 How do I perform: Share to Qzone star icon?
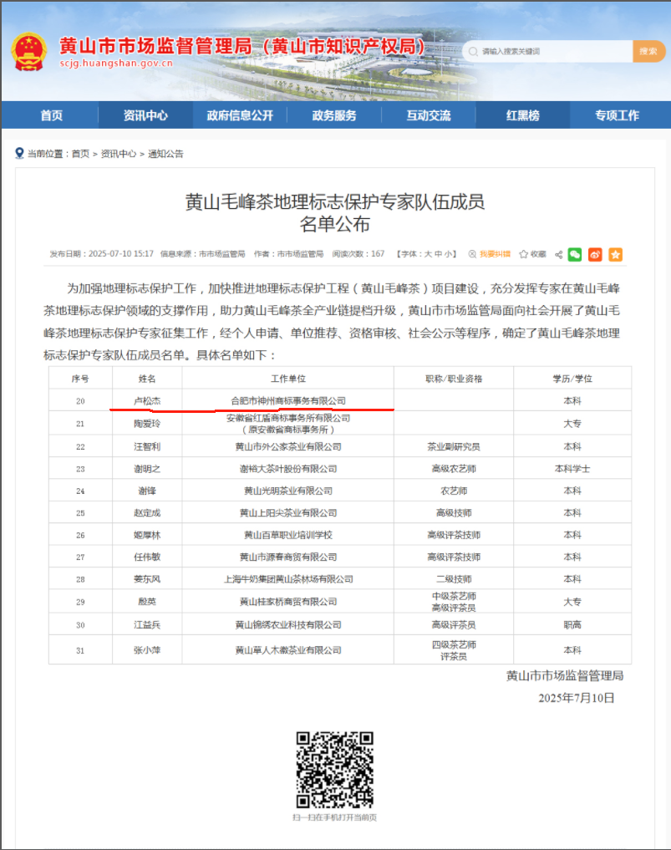(615, 254)
